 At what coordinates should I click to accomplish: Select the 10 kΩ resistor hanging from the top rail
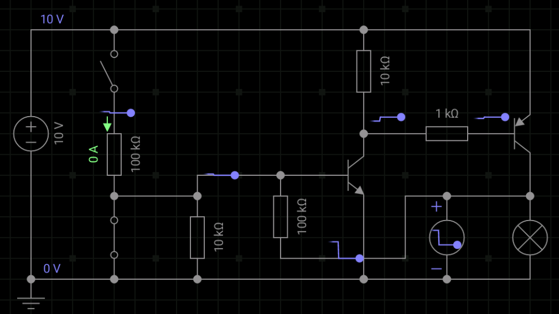[x=364, y=71]
